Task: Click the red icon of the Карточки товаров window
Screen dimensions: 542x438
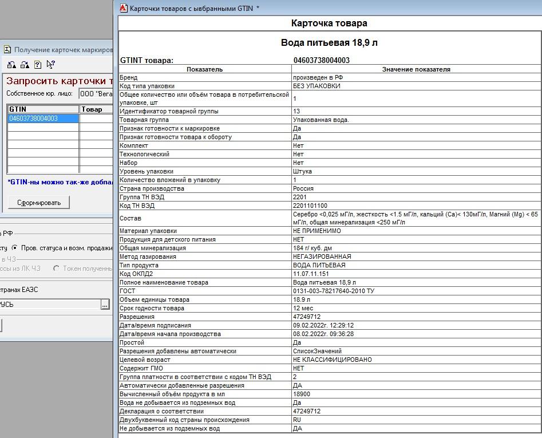Action: click(123, 8)
